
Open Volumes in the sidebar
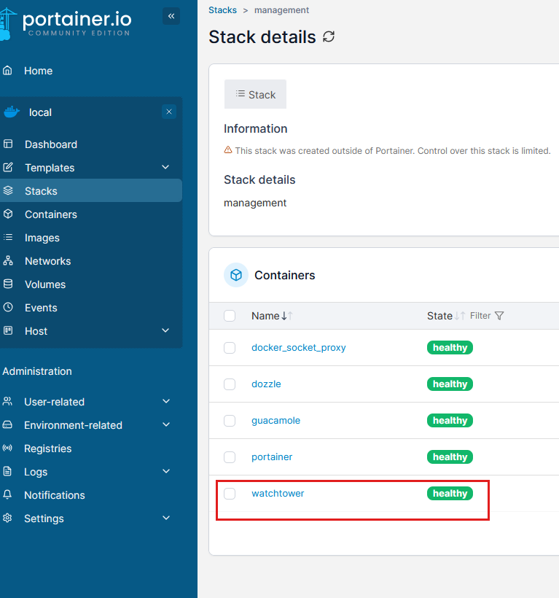[45, 284]
